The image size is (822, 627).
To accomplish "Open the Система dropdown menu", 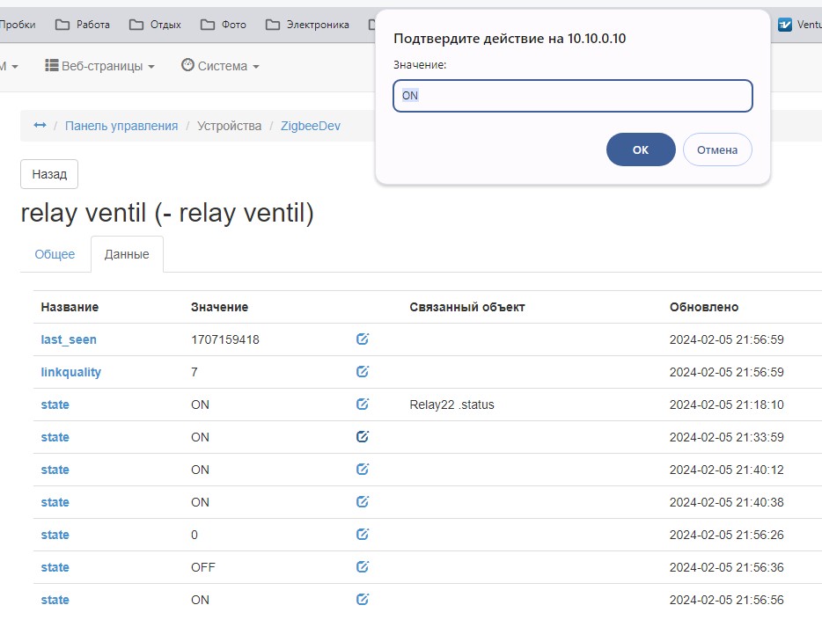I will 220,65.
